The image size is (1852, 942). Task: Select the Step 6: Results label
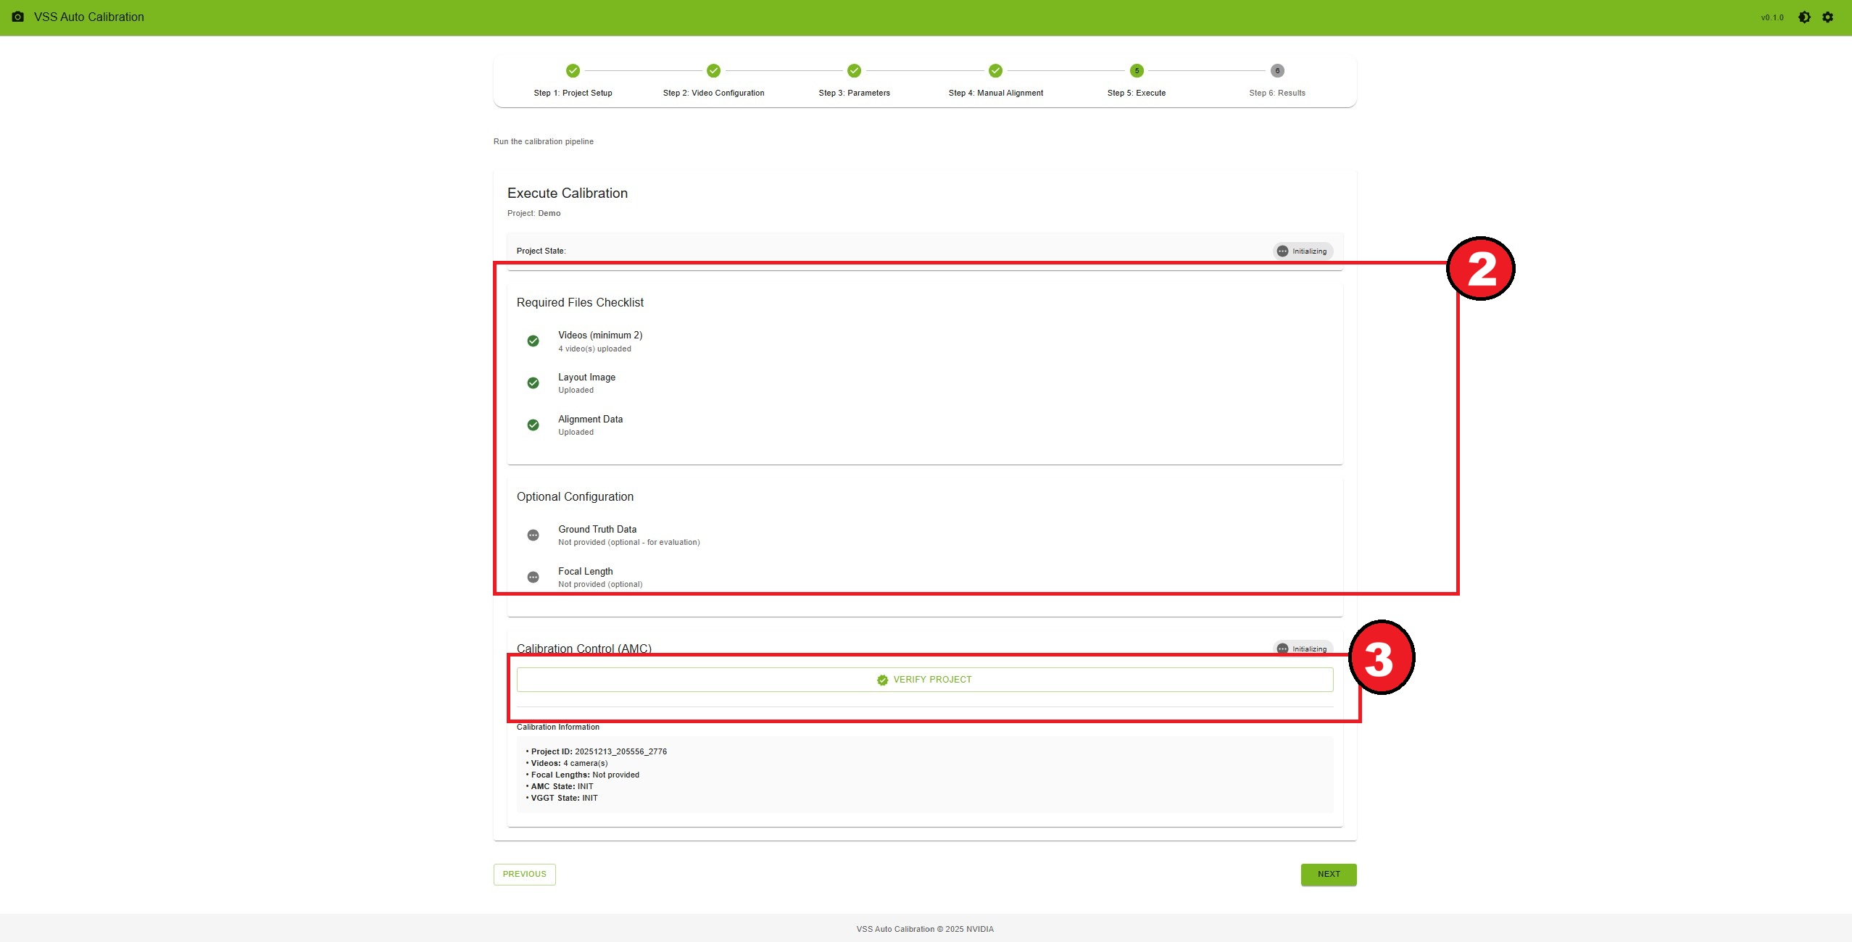click(1276, 93)
